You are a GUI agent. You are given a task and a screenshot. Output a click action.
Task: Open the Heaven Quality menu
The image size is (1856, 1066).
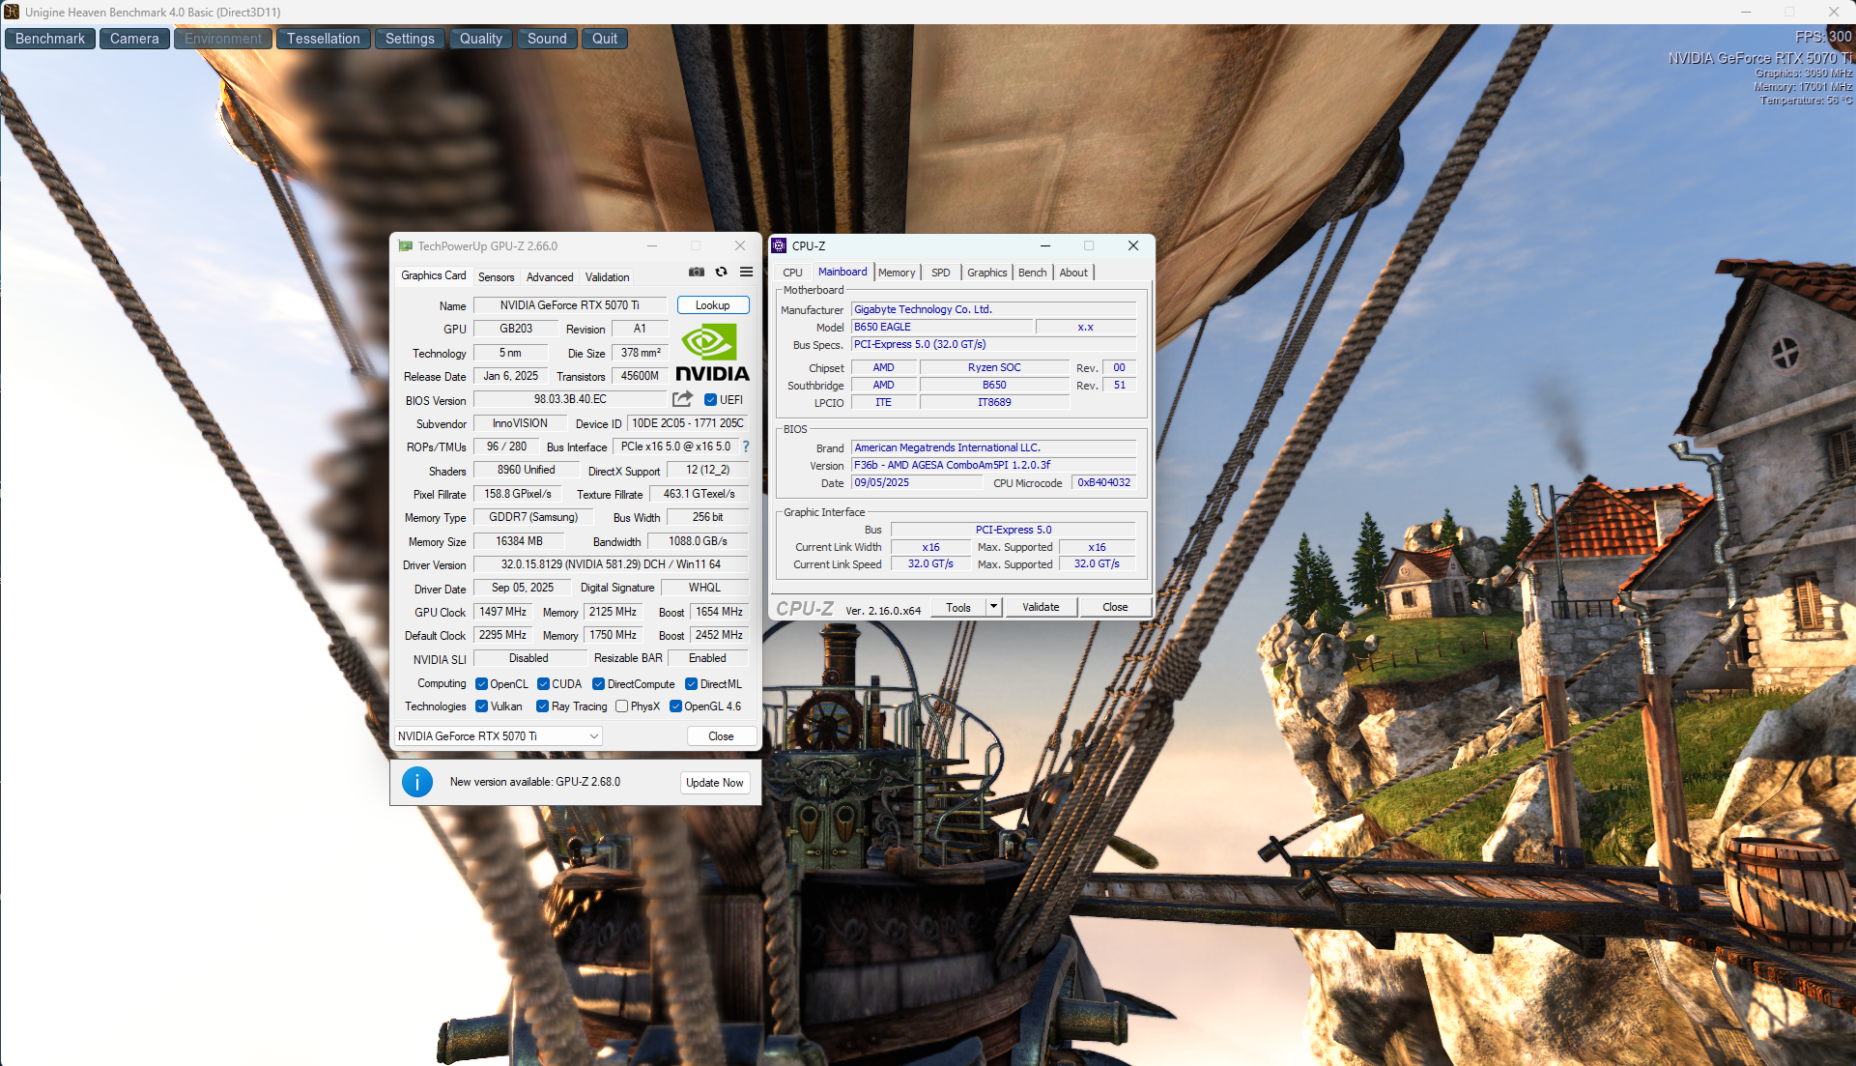point(480,39)
